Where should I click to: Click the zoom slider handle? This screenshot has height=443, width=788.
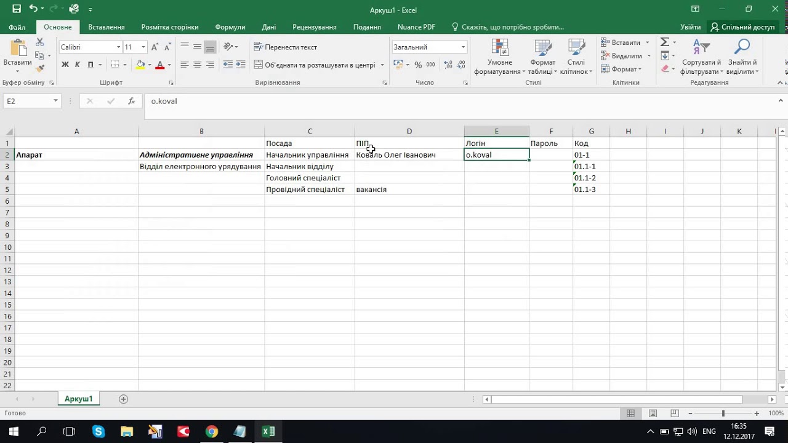723,413
